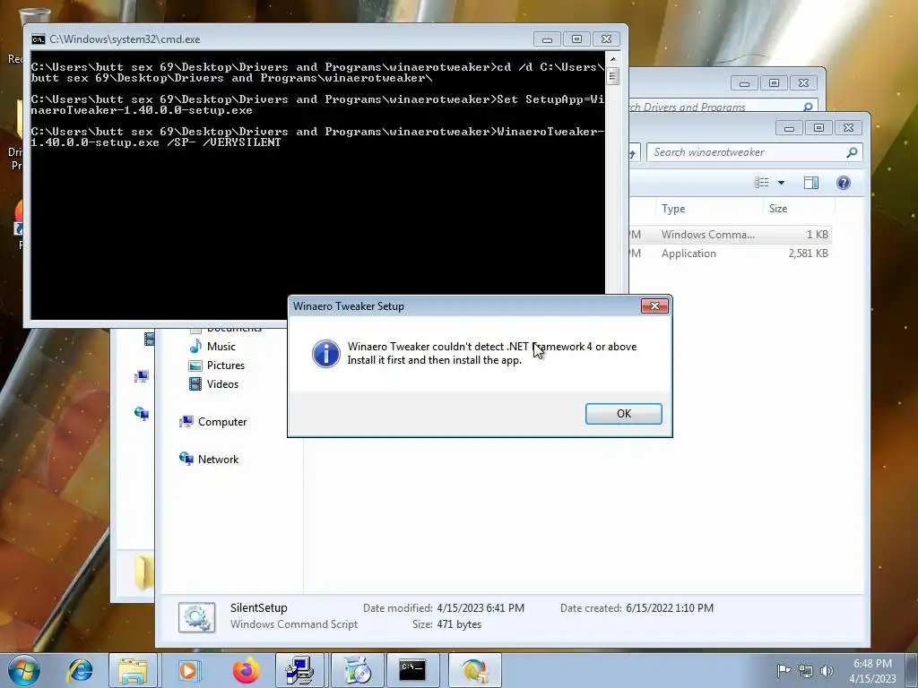Close the Winaero Tweaker Setup dialog
This screenshot has width=918, height=688.
click(x=654, y=306)
